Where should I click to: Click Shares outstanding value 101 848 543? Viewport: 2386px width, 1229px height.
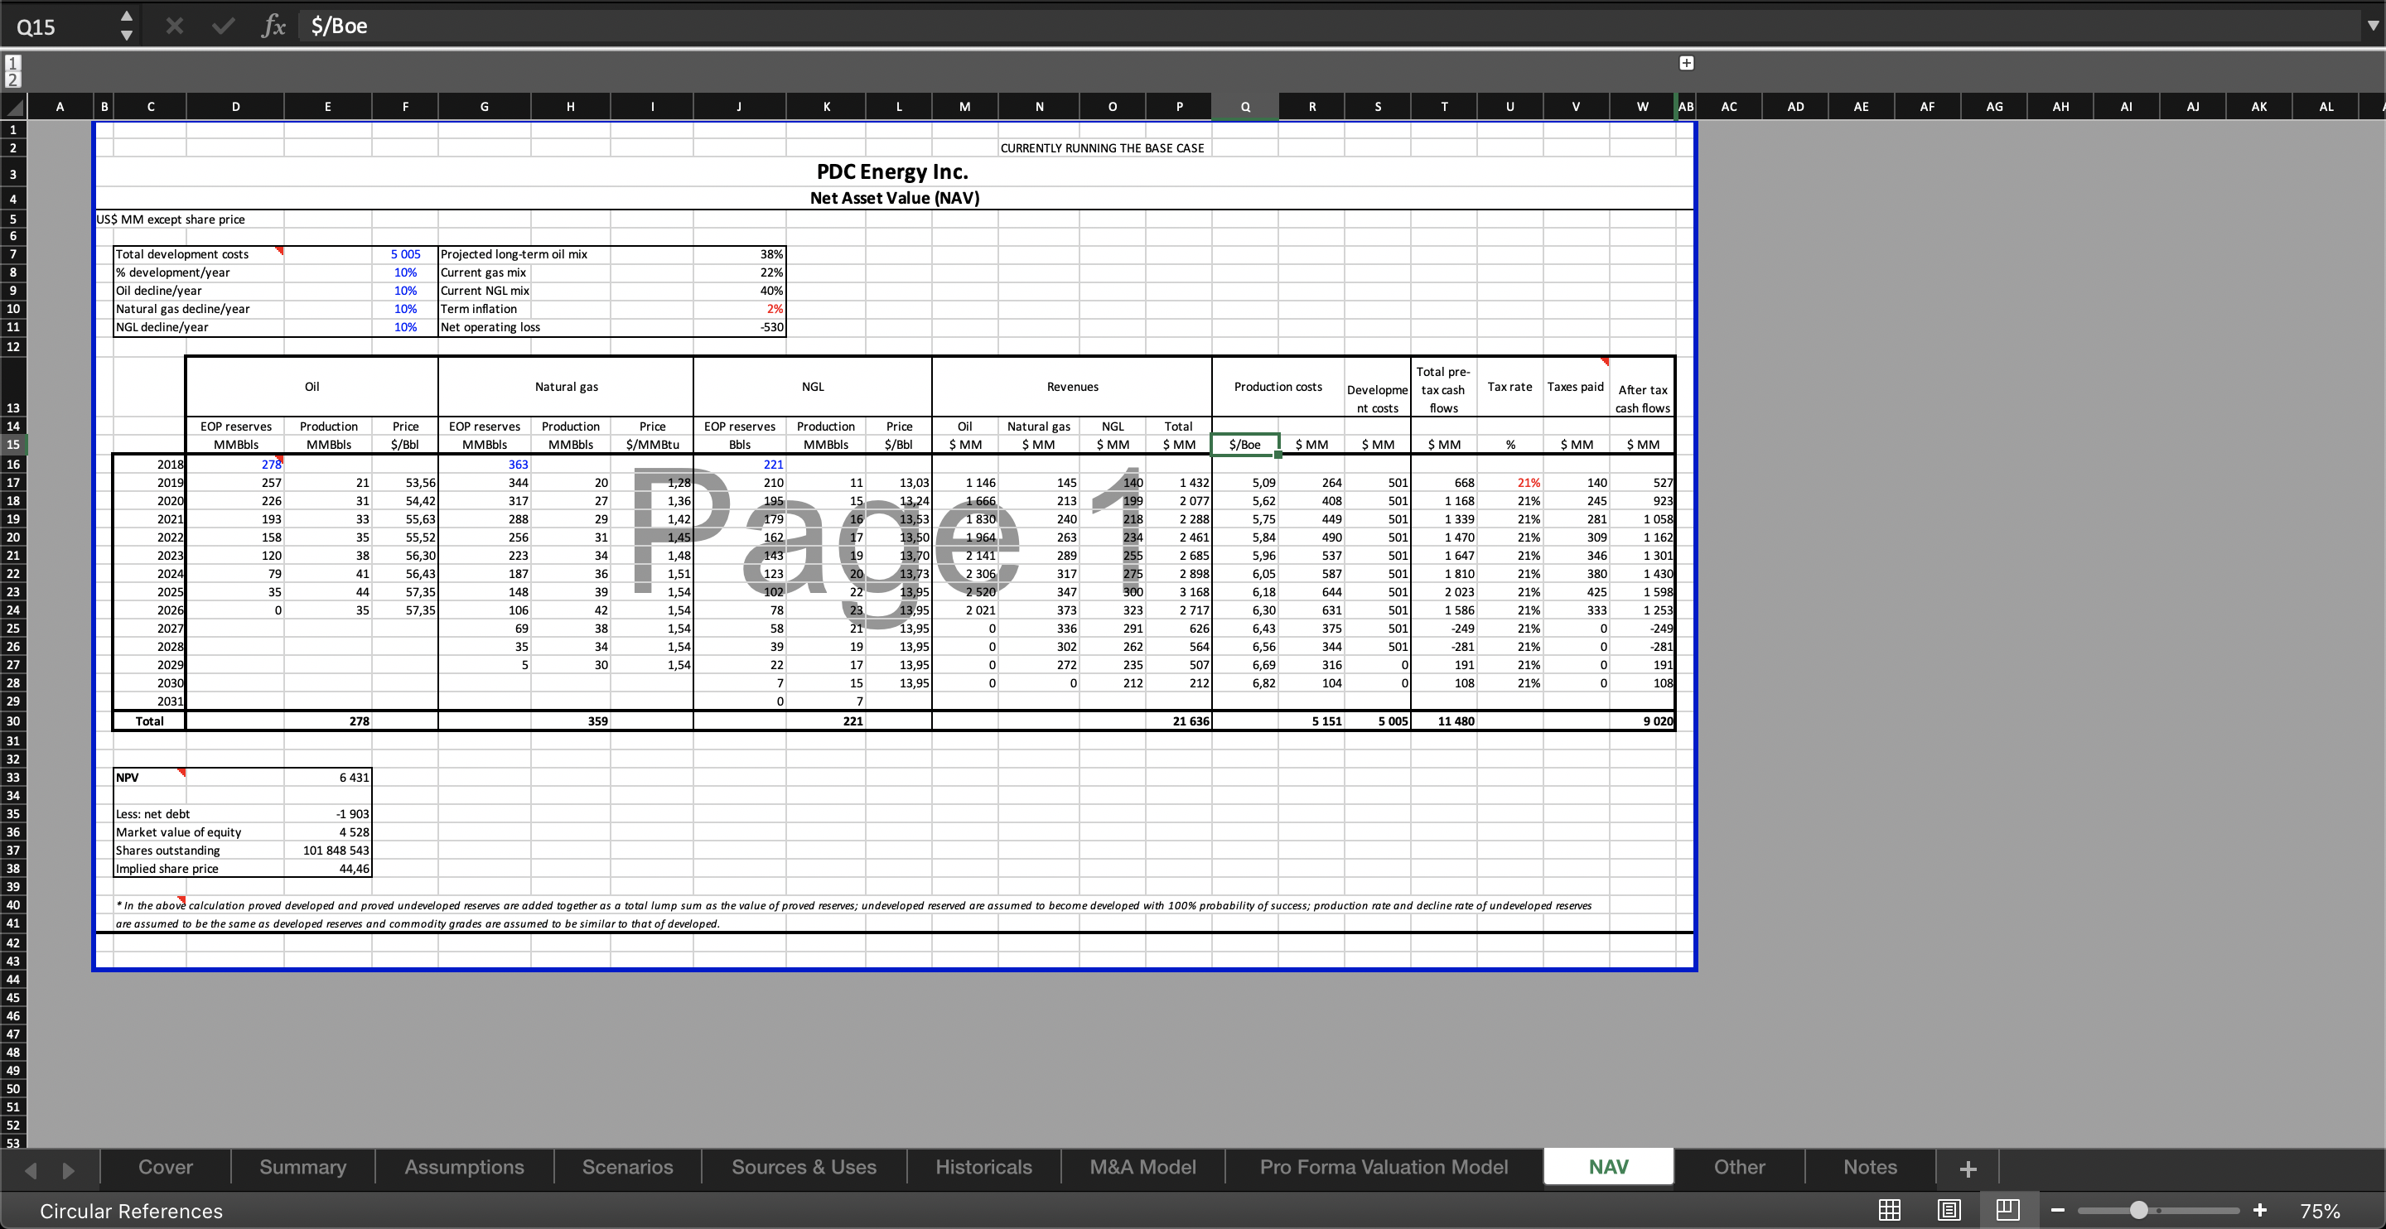coord(328,851)
